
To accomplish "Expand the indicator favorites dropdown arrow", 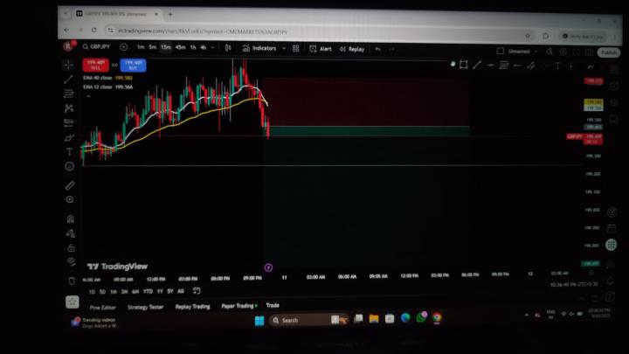I will 284,49.
